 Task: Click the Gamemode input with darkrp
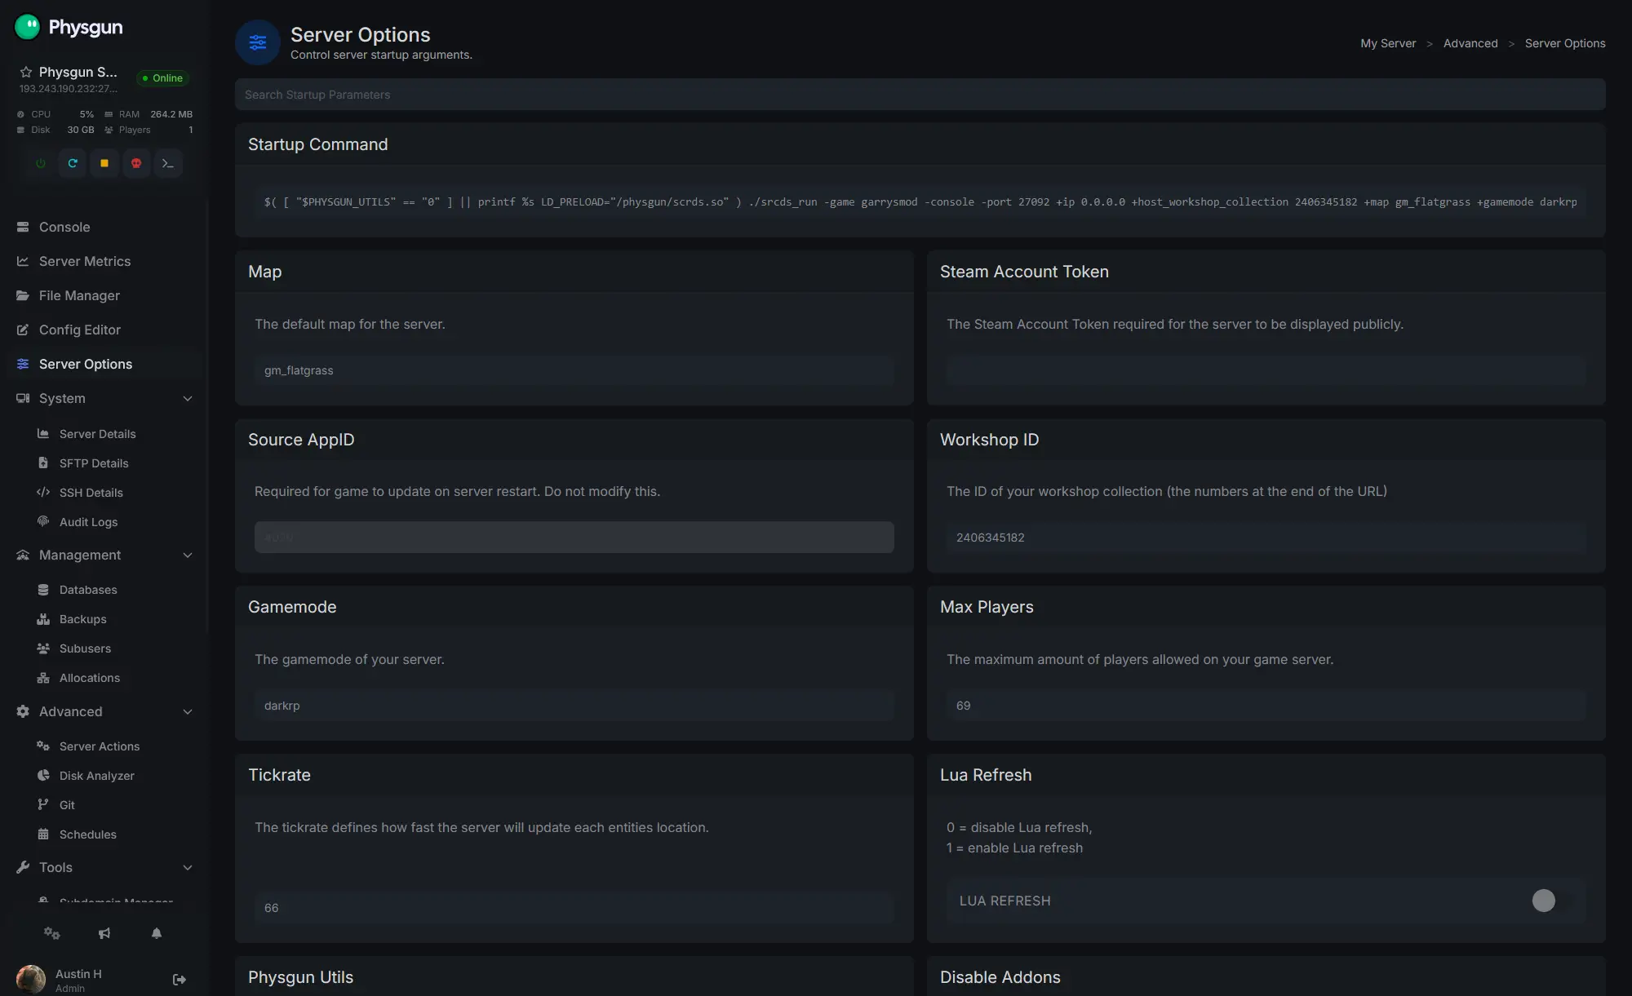pyautogui.click(x=574, y=706)
